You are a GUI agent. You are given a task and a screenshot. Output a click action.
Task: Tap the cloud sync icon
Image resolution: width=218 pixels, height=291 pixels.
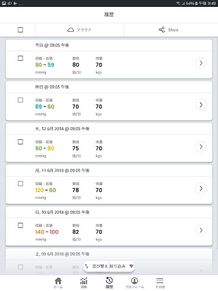(70, 30)
